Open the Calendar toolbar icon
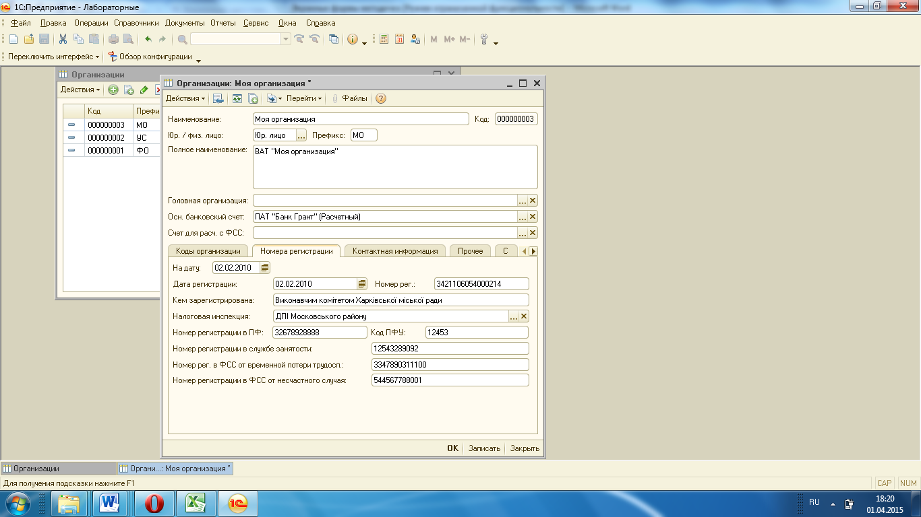This screenshot has width=921, height=517. [x=399, y=39]
